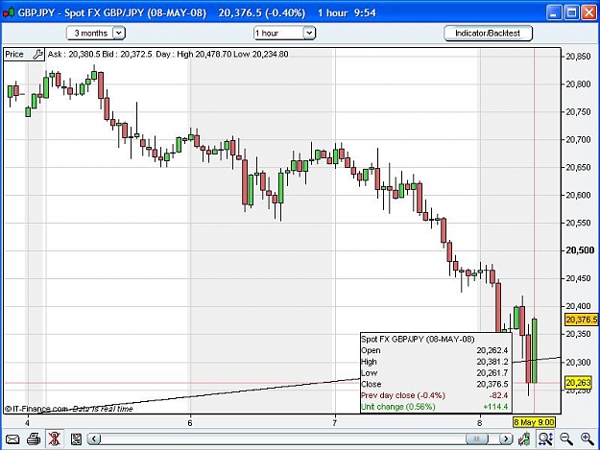Click the 3 months dropdown arrow
This screenshot has width=600, height=450.
119,33
